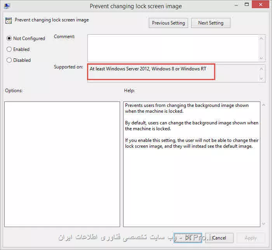Click inside the empty Options pane
Viewport: 272px width, 250px height.
[62, 164]
